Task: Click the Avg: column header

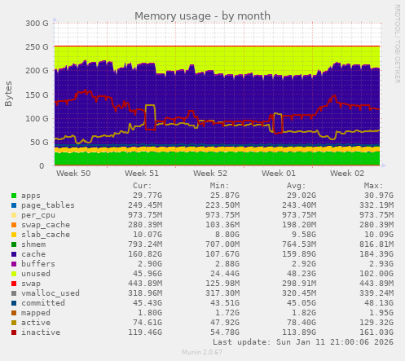Action: pos(297,186)
